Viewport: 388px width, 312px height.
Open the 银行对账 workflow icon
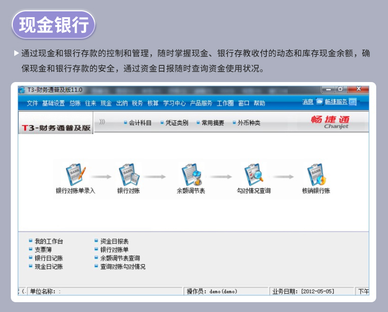click(x=129, y=175)
